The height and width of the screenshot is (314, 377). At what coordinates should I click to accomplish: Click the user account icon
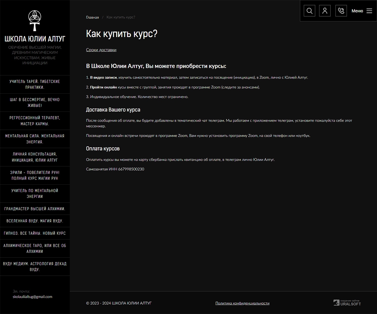[325, 11]
